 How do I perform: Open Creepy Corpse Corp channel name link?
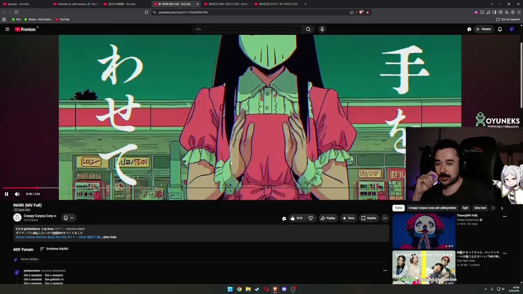pyautogui.click(x=38, y=216)
